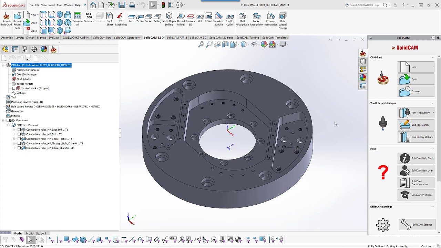The image size is (441, 248).
Task: Click the Search SOLIDWORKS Help field
Action: coord(365,5)
